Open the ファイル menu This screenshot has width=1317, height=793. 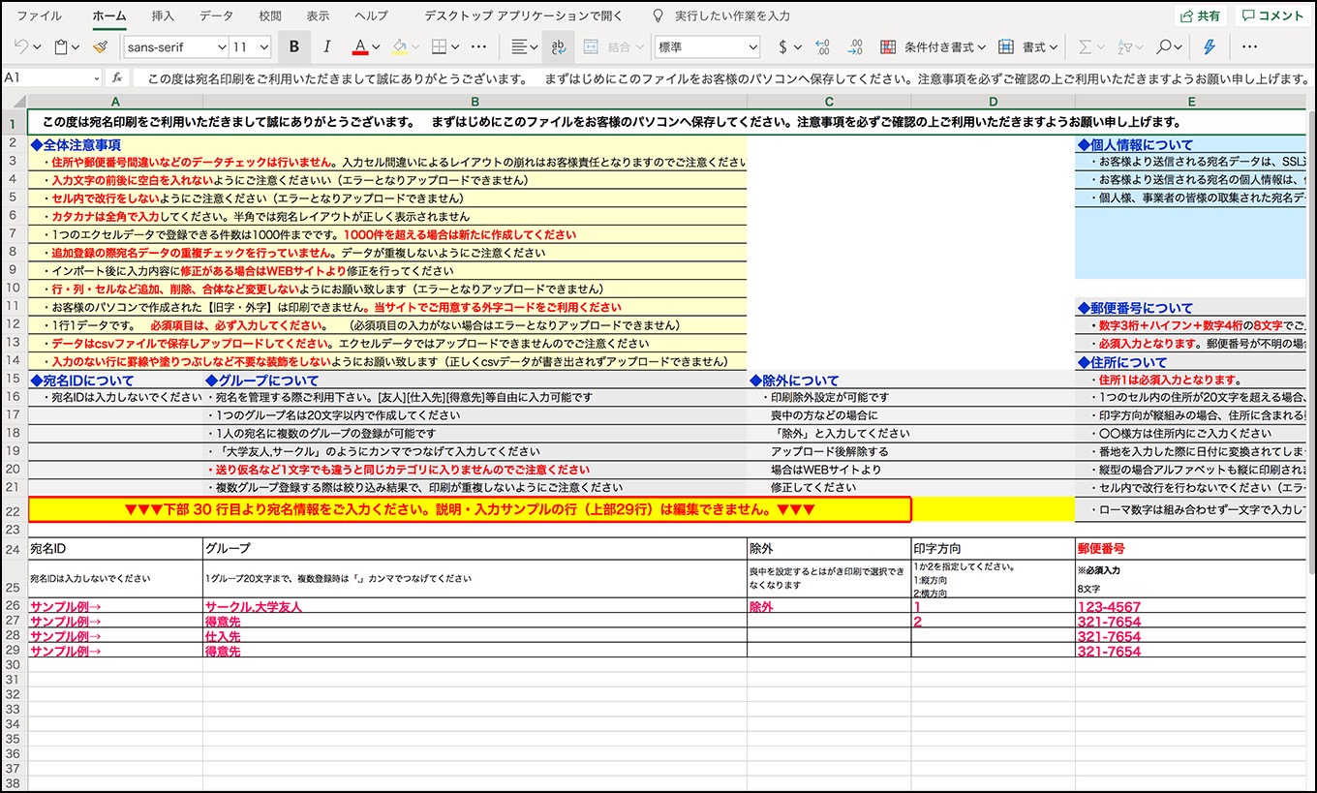pos(40,15)
